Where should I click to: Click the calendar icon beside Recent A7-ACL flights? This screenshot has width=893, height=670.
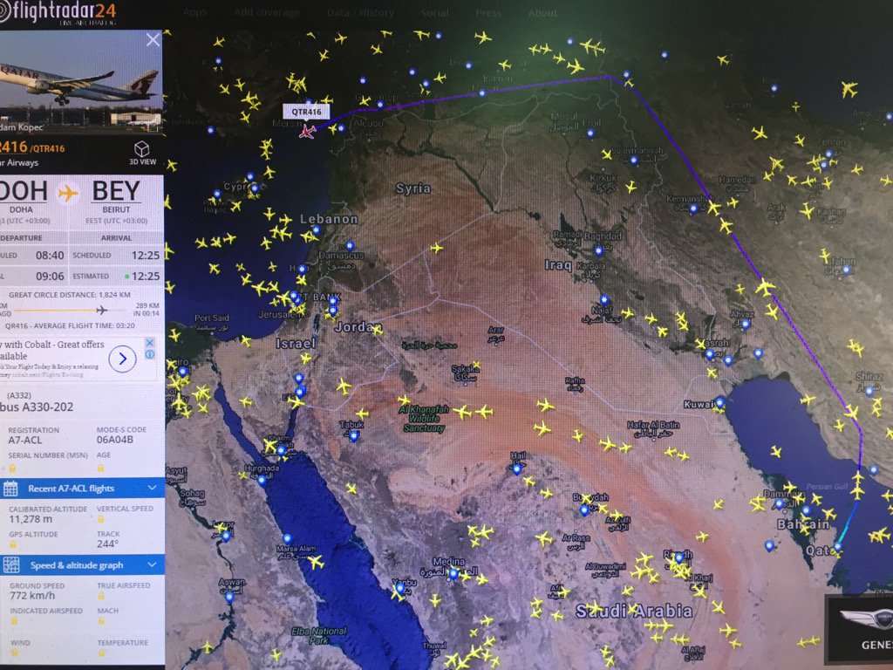(10, 489)
